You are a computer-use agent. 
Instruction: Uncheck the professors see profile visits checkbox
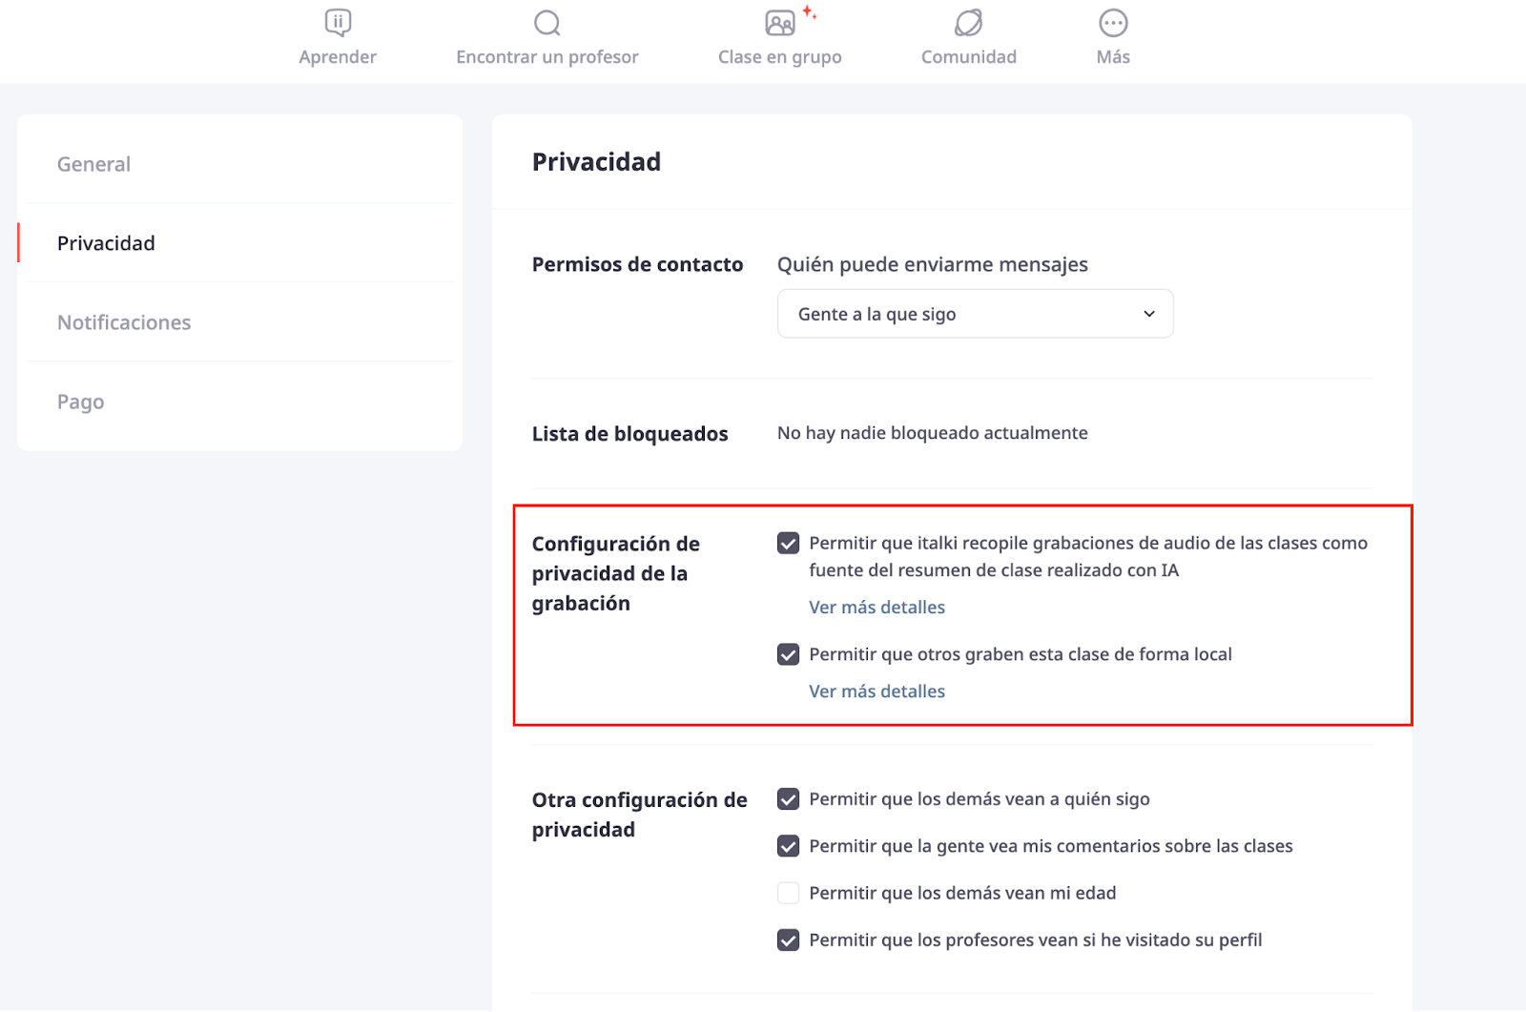[788, 940]
